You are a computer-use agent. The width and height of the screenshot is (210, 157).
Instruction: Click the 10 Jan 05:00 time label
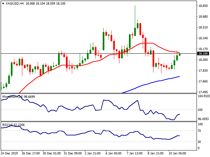click(177, 153)
